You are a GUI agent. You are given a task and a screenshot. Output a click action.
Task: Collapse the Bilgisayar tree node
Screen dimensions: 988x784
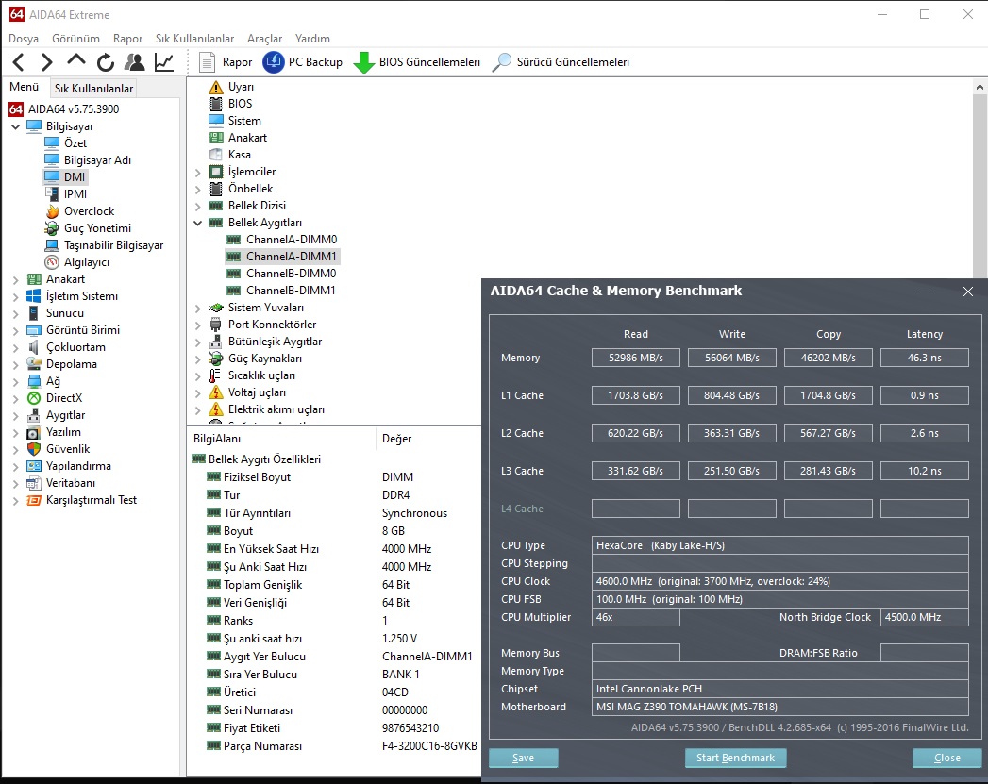coord(16,126)
